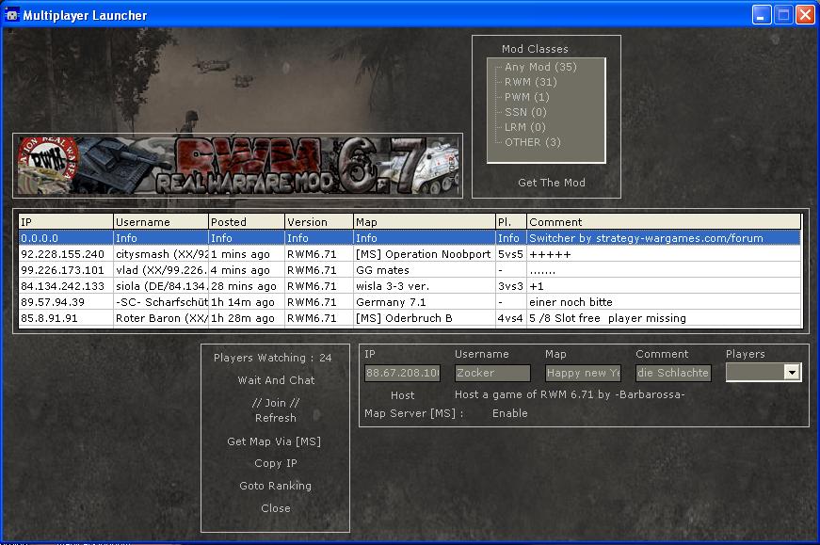Screen dimensions: 820x545
Task: Open Goto Ranking
Action: click(275, 486)
